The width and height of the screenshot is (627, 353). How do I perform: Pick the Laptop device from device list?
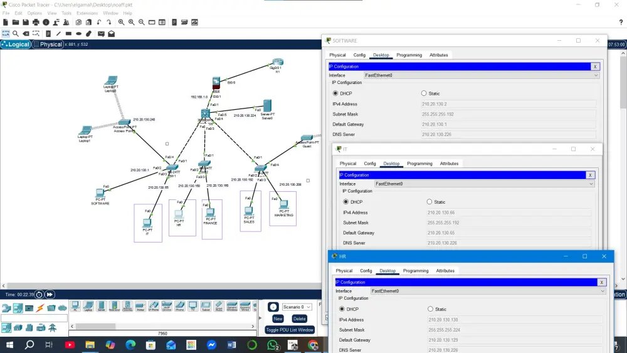(x=88, y=306)
